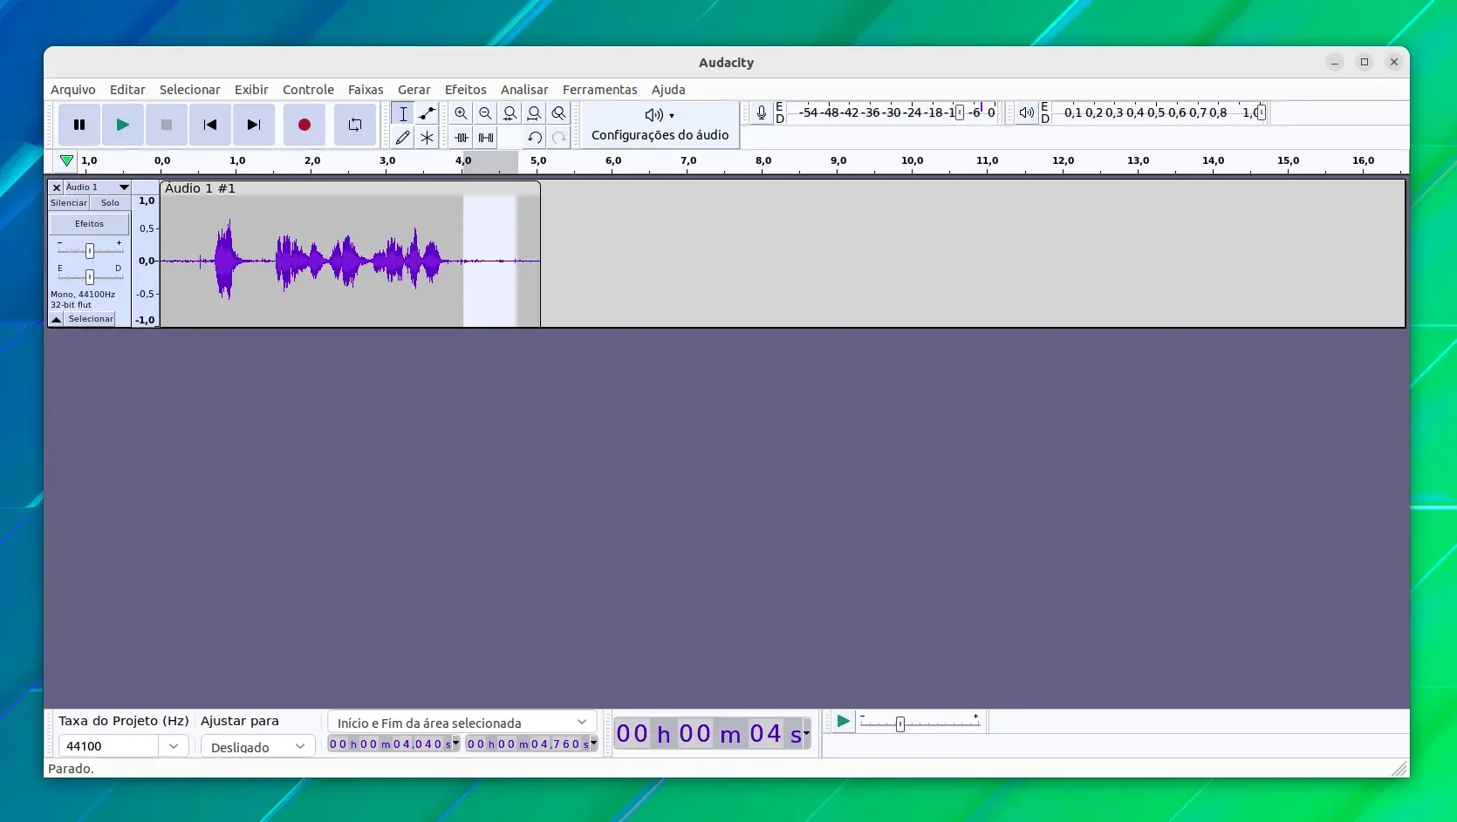Trim audio outside selection icon
This screenshot has height=822, width=1457.
click(x=462, y=137)
